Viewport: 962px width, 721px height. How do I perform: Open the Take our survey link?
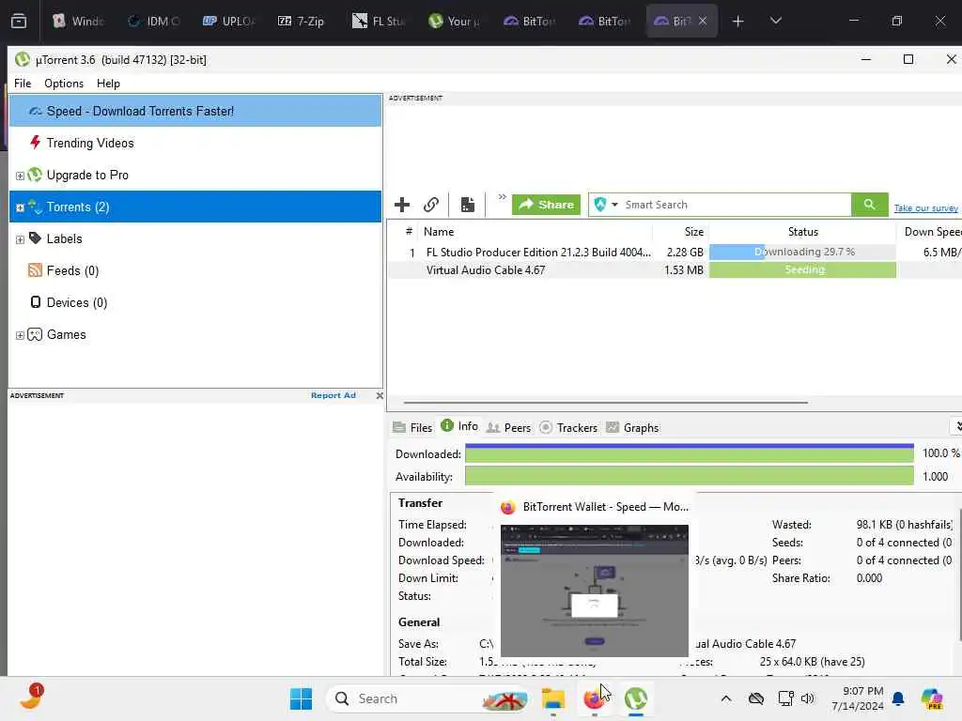point(925,208)
